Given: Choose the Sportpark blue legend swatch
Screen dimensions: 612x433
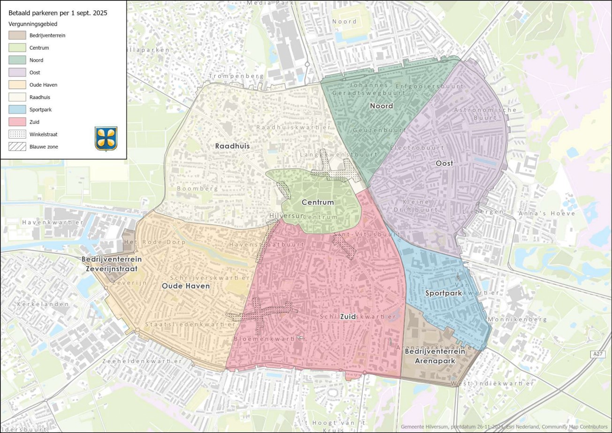Looking at the screenshot, I should tap(17, 109).
